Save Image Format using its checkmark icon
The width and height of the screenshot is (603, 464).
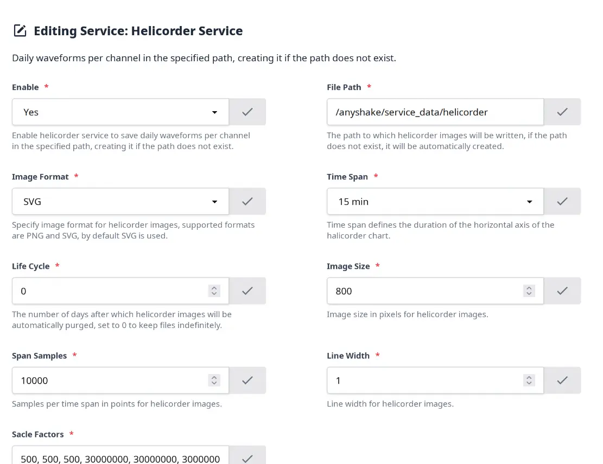[x=247, y=201]
